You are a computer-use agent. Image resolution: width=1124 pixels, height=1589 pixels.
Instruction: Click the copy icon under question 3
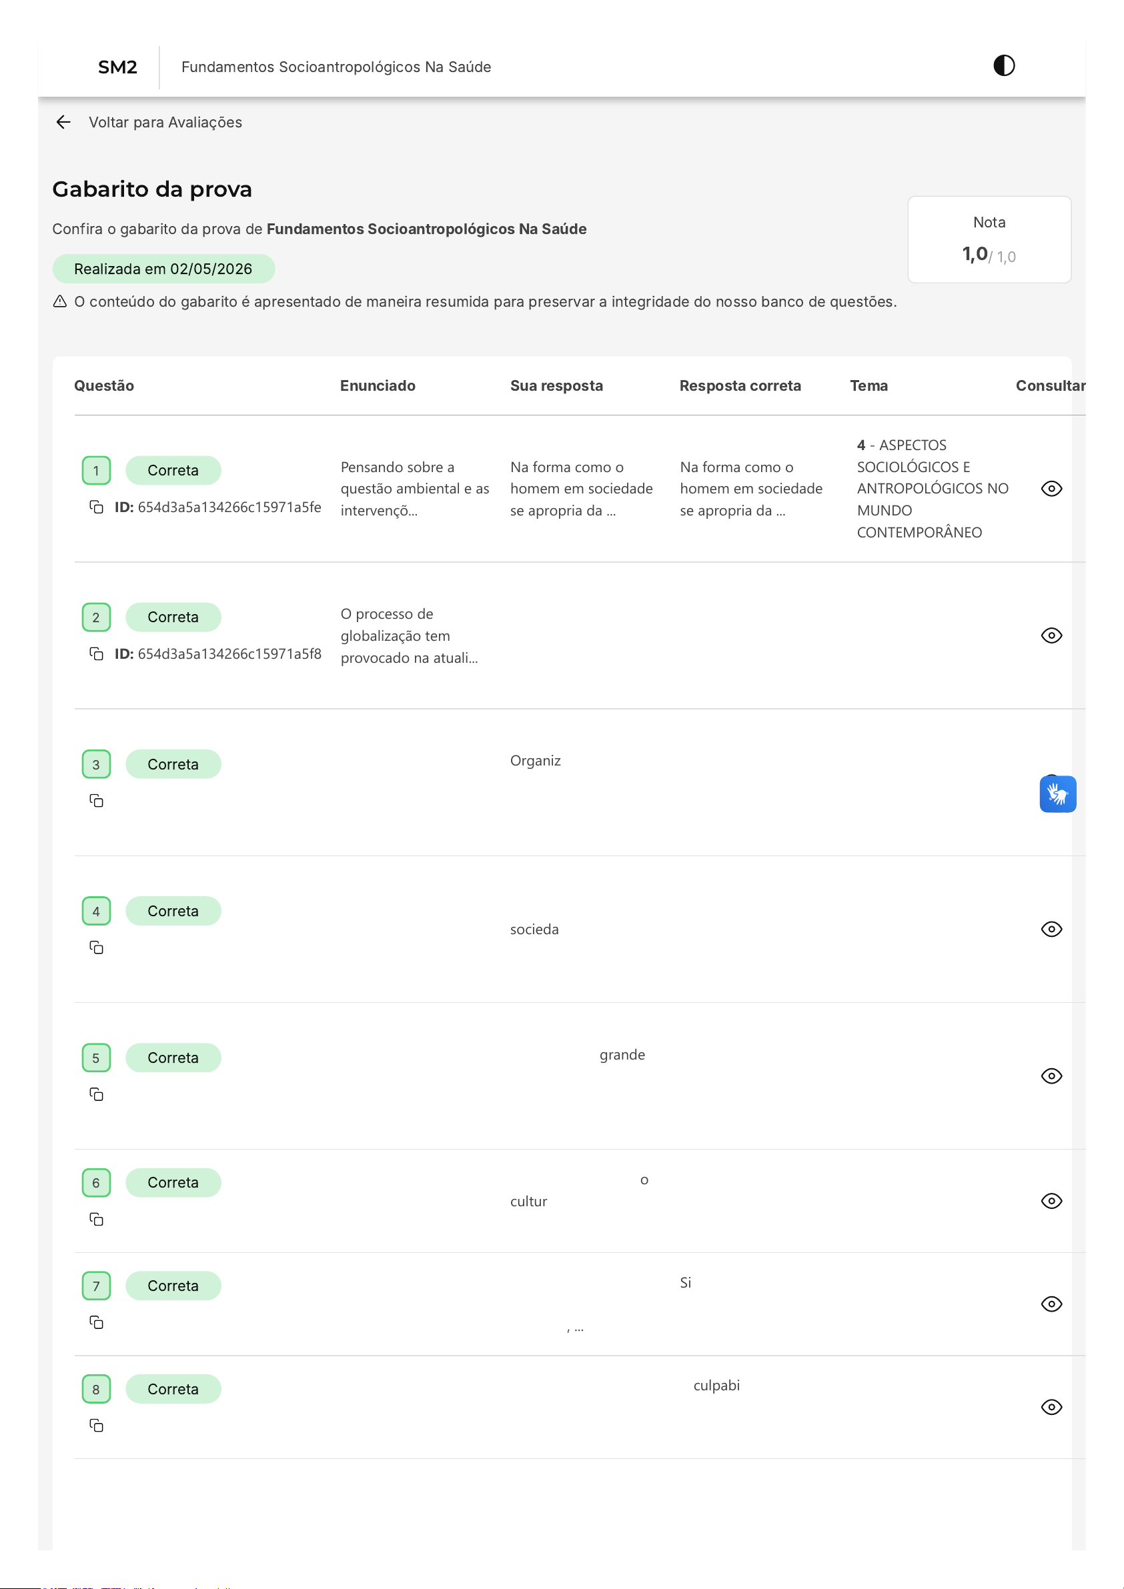[x=96, y=801]
